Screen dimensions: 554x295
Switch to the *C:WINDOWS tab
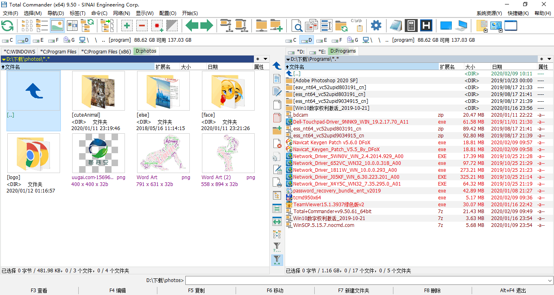point(19,51)
